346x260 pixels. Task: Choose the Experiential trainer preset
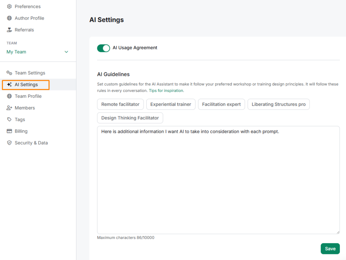pos(171,104)
